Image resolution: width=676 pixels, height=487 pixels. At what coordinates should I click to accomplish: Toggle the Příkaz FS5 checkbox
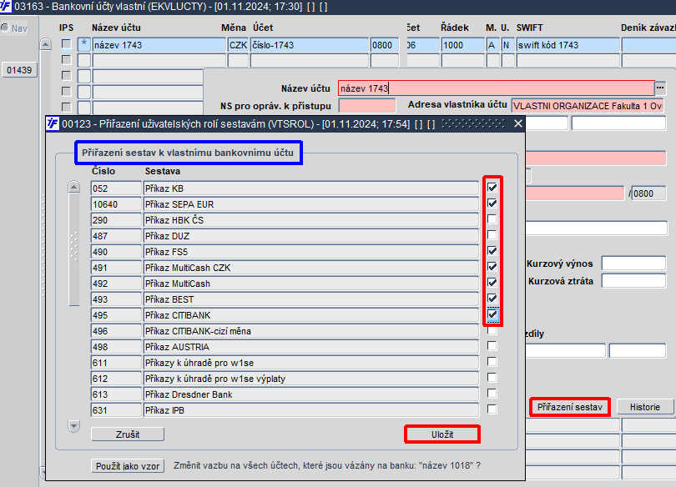coord(492,251)
